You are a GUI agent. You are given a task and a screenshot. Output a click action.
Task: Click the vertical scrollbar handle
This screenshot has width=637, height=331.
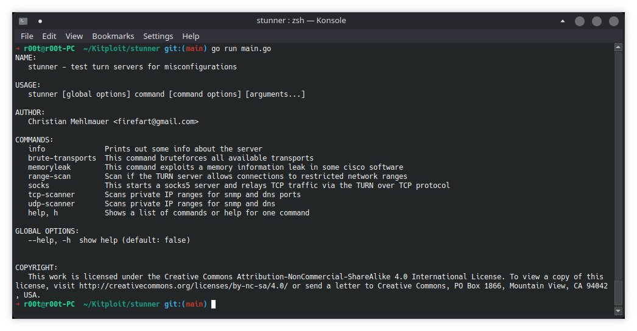(x=618, y=292)
